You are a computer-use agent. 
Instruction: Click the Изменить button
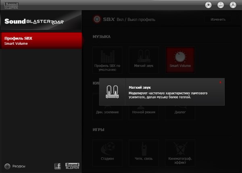tap(218, 19)
